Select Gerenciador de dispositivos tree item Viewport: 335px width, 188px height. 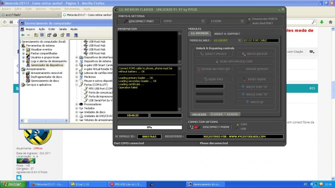47,65
